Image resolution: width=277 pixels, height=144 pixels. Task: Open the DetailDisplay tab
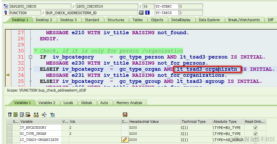pos(181,20)
